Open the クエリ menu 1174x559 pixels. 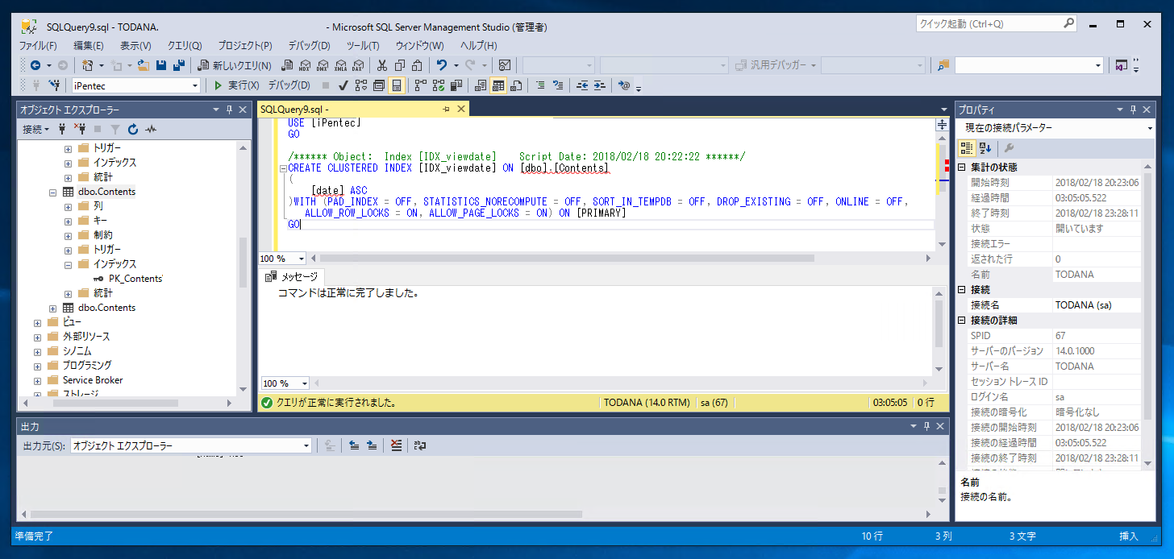pyautogui.click(x=184, y=46)
